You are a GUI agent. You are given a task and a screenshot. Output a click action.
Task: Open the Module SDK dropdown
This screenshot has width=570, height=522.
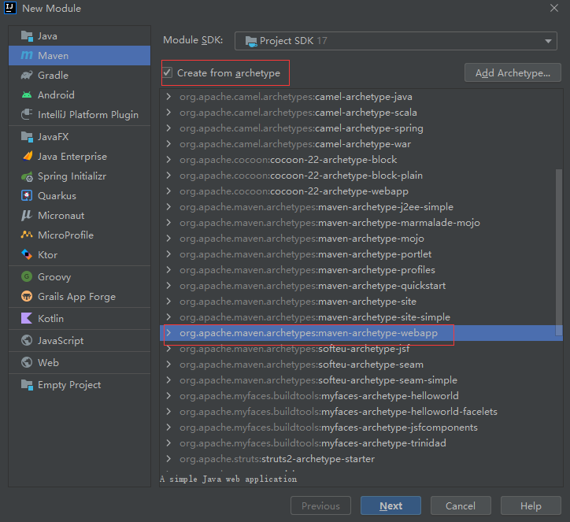(x=396, y=41)
